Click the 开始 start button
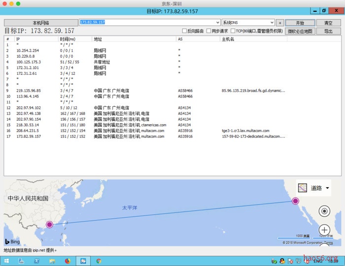This screenshot has width=345, height=266. click(300, 23)
